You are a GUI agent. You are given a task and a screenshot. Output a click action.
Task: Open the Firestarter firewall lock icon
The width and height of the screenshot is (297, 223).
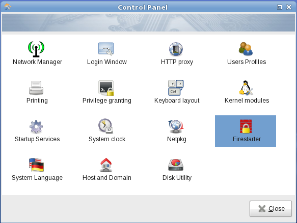[246, 126]
